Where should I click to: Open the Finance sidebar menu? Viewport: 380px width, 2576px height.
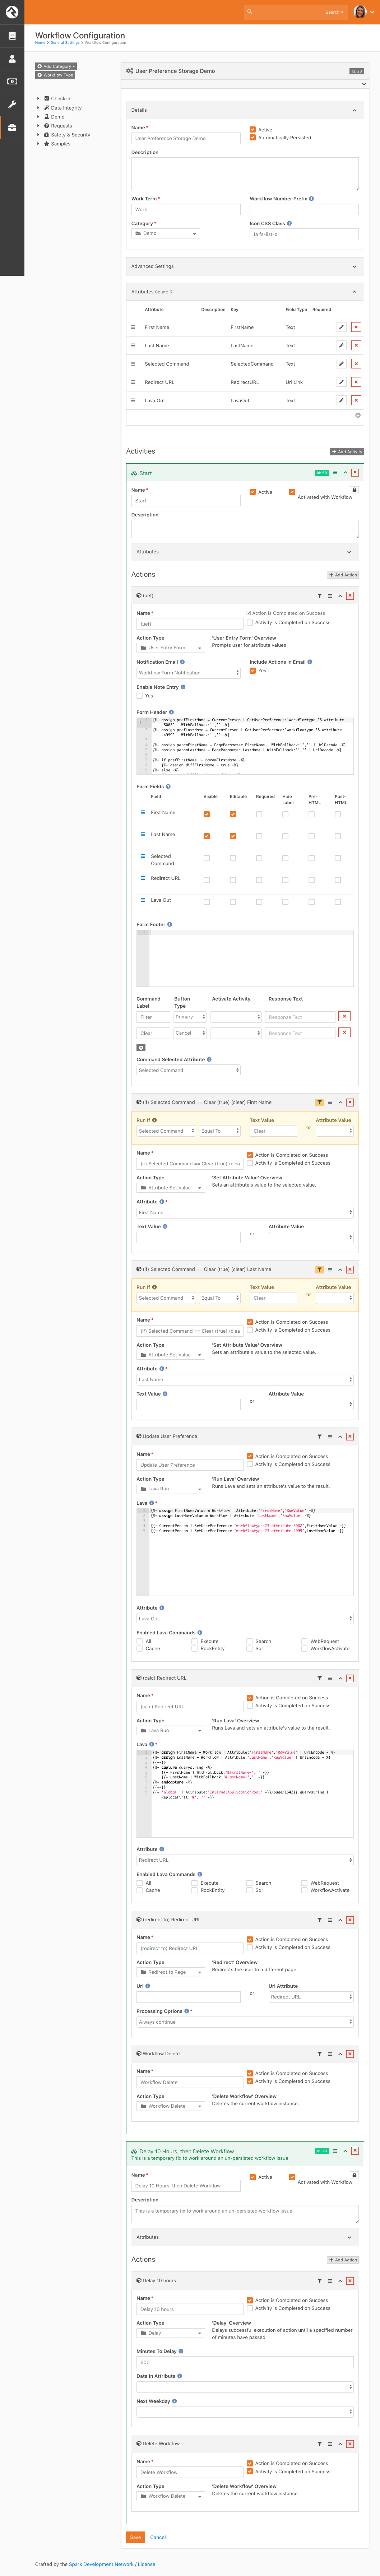pos(12,81)
